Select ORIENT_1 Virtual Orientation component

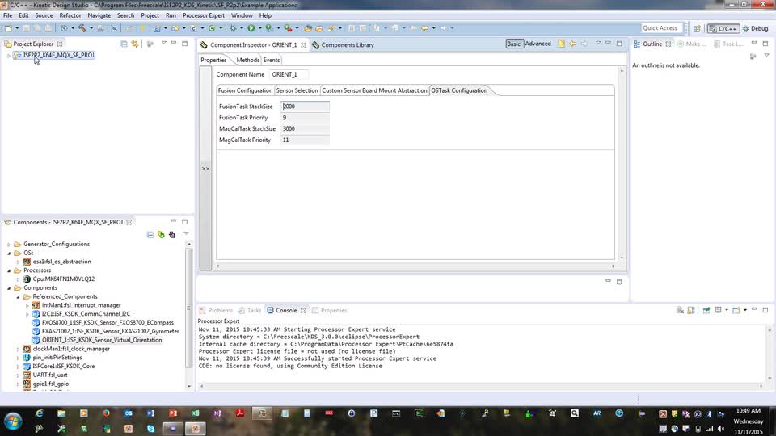click(102, 340)
